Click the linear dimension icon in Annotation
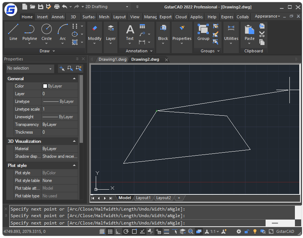Screen dimensions: 303x238 click(142, 42)
